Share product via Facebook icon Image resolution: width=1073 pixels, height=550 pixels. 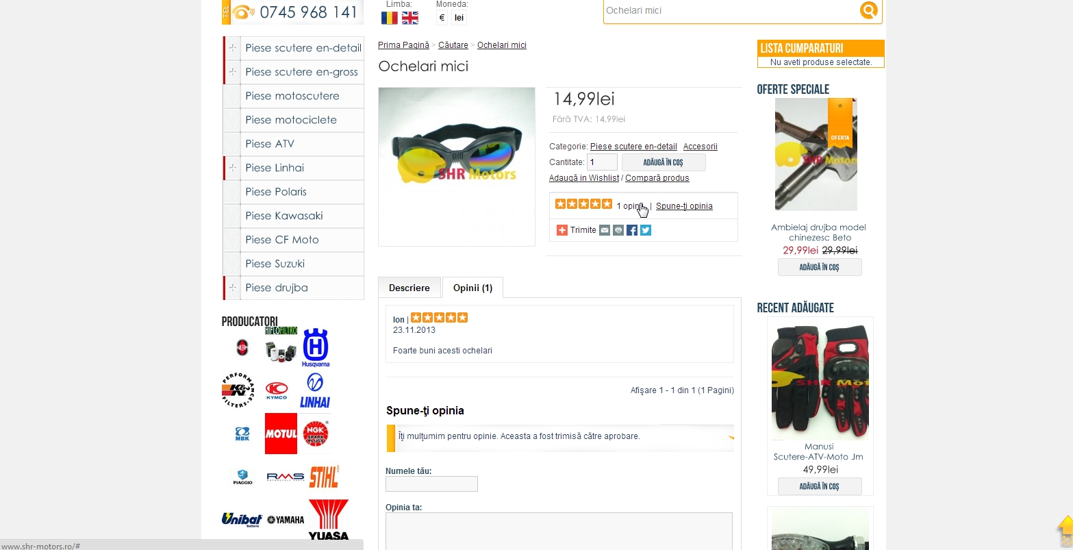point(632,230)
